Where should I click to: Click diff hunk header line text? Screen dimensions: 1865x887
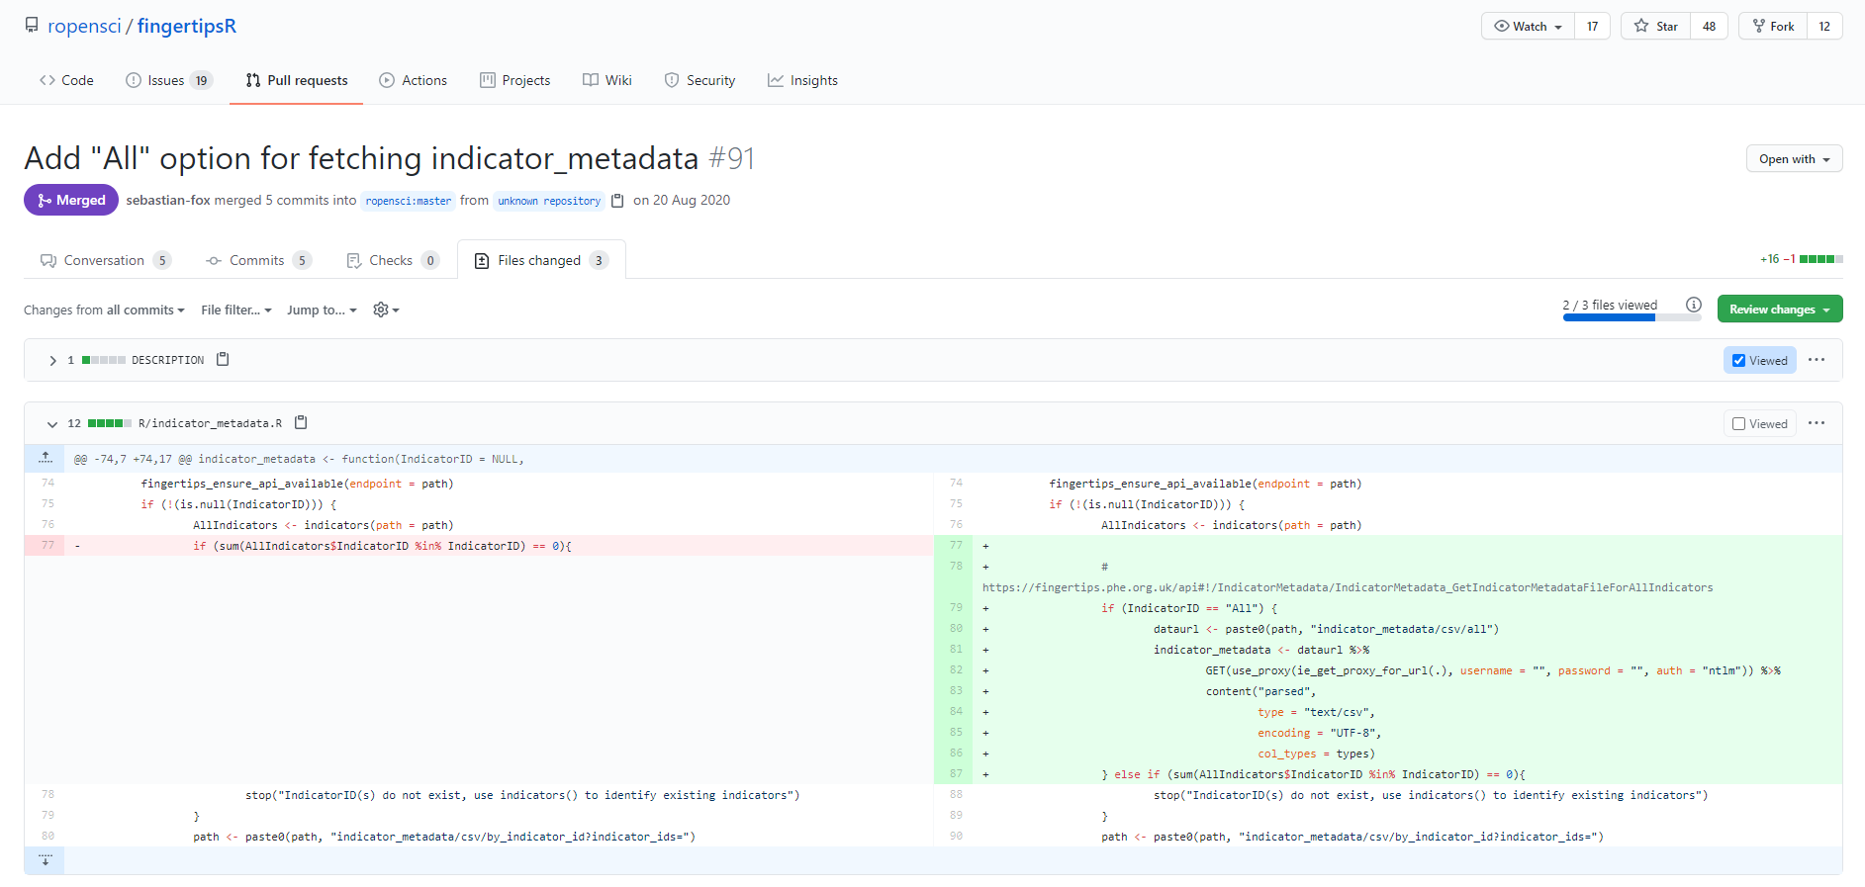coord(299,459)
